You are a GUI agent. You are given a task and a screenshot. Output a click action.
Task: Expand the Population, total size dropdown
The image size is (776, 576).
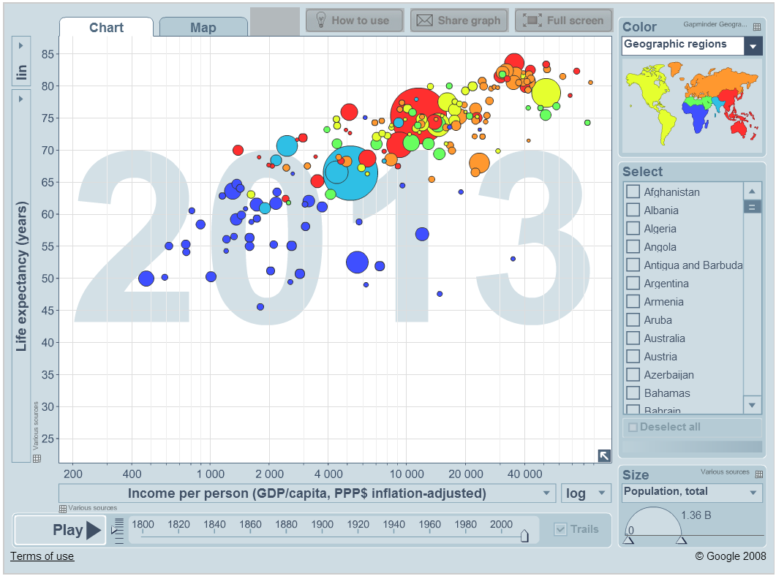click(x=692, y=493)
